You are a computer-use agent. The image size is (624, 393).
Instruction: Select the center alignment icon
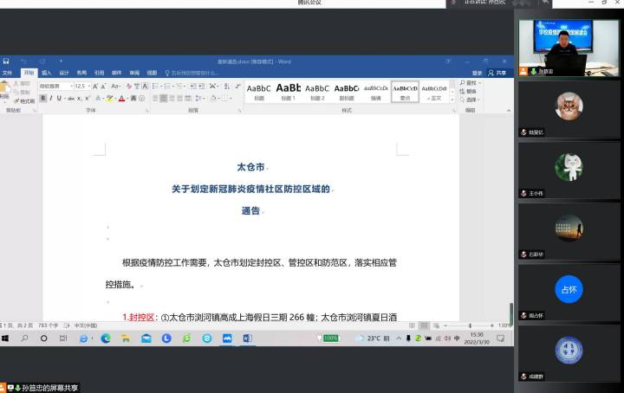[x=164, y=99]
